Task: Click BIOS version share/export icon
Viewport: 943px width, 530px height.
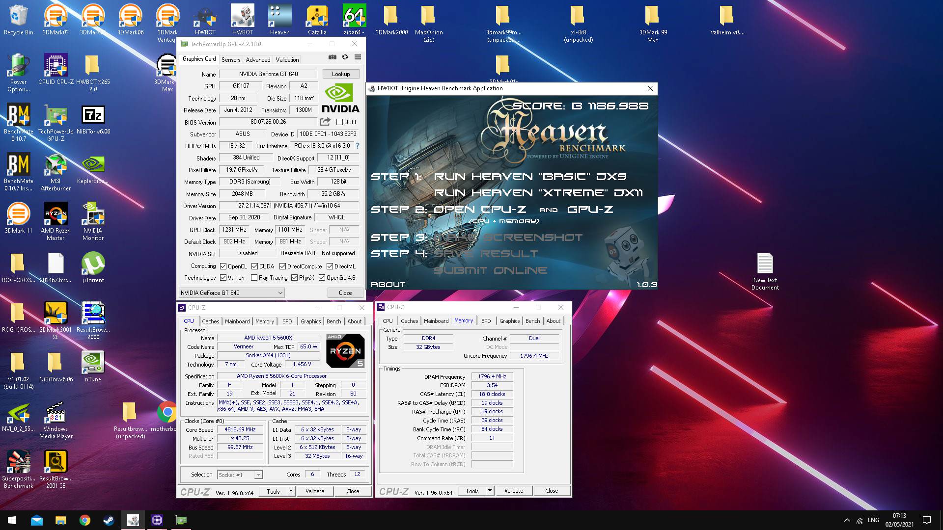Action: (325, 122)
